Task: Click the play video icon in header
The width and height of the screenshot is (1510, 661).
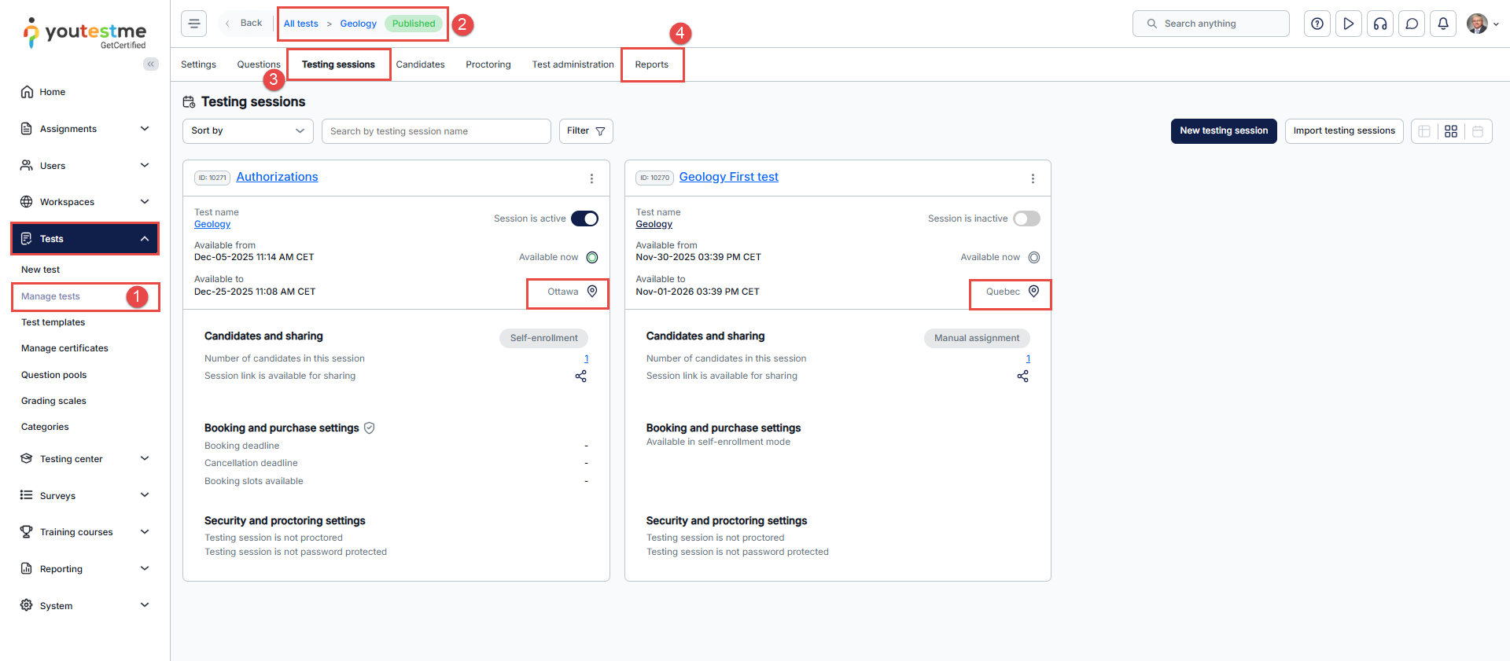Action: coord(1349,24)
